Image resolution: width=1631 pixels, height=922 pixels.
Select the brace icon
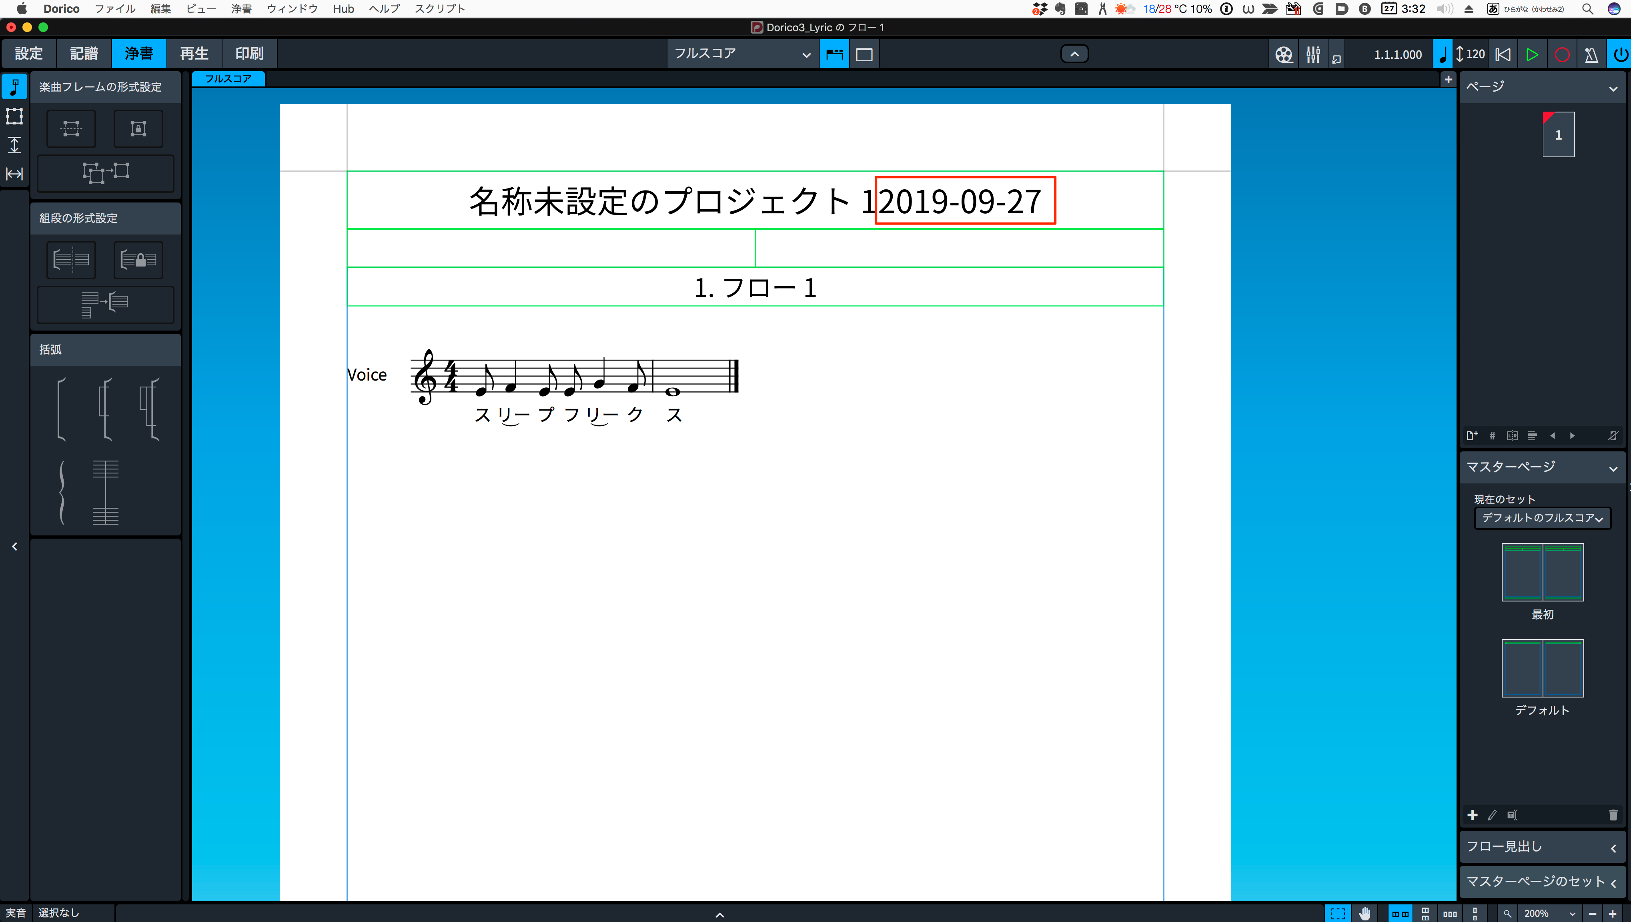(x=61, y=493)
